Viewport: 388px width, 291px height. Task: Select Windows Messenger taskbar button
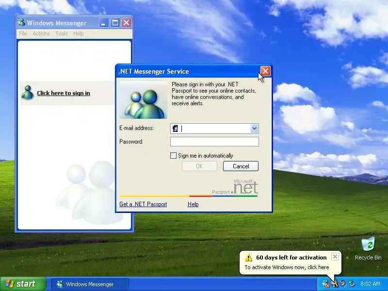click(x=90, y=284)
